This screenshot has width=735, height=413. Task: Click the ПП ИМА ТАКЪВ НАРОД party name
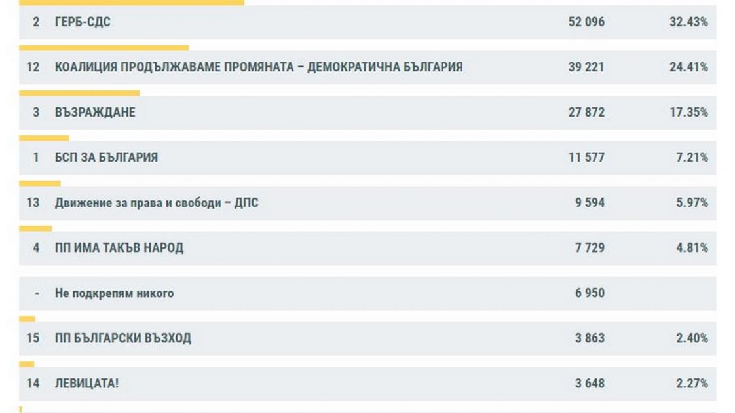(x=119, y=248)
